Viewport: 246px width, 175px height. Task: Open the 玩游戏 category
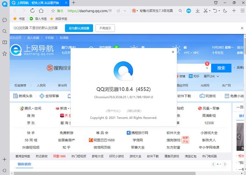click(x=208, y=96)
